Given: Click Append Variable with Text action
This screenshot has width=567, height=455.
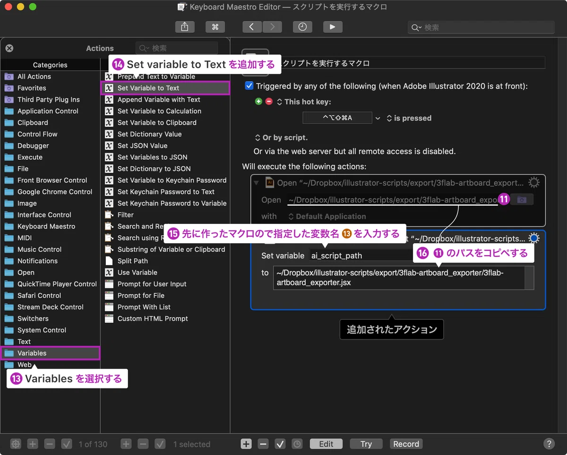Looking at the screenshot, I should coord(165,100).
